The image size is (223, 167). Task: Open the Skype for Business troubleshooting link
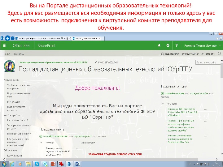tap(180, 139)
